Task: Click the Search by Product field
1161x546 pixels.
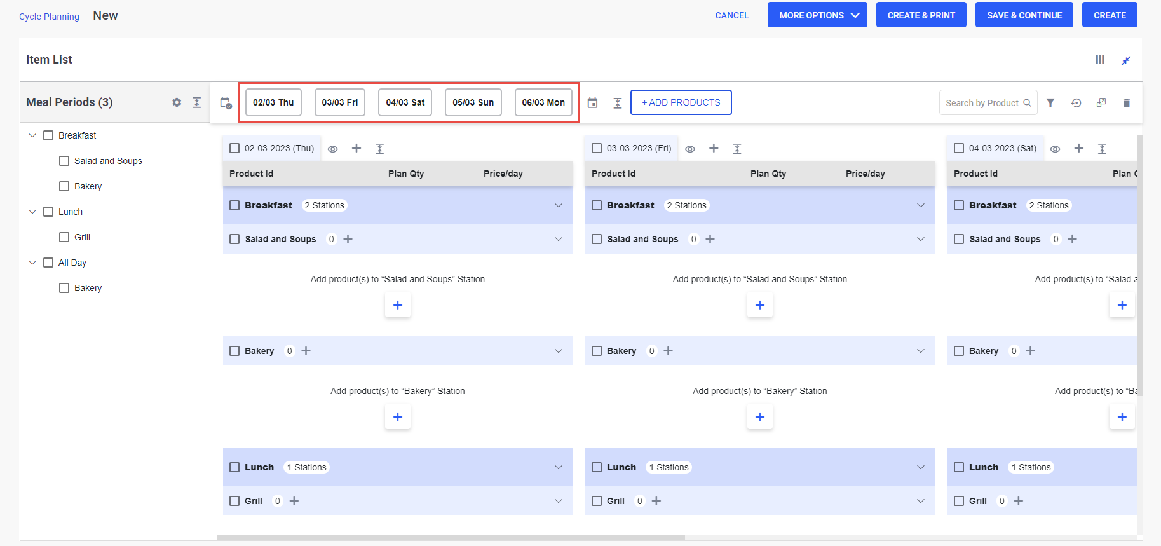Action: click(988, 103)
